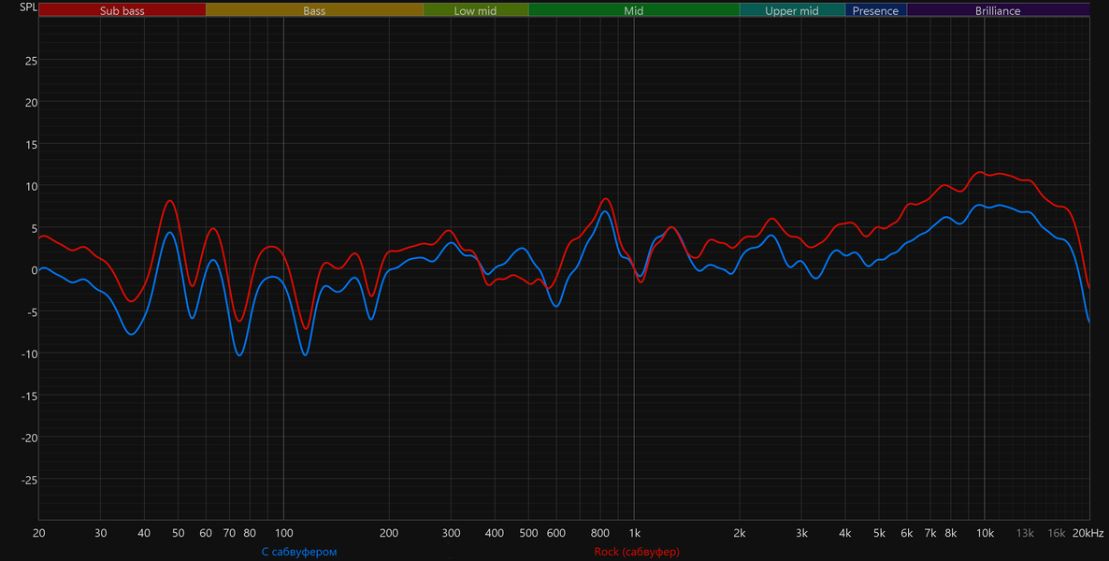Click the -25 dB level label

[29, 480]
